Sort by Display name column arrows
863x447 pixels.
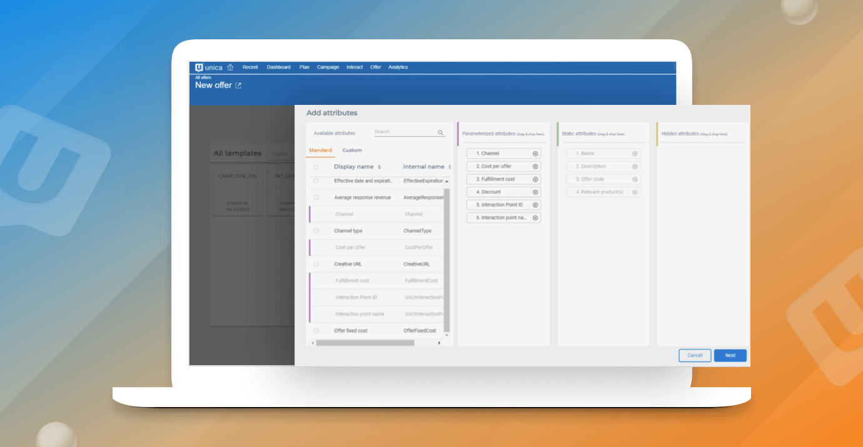380,167
